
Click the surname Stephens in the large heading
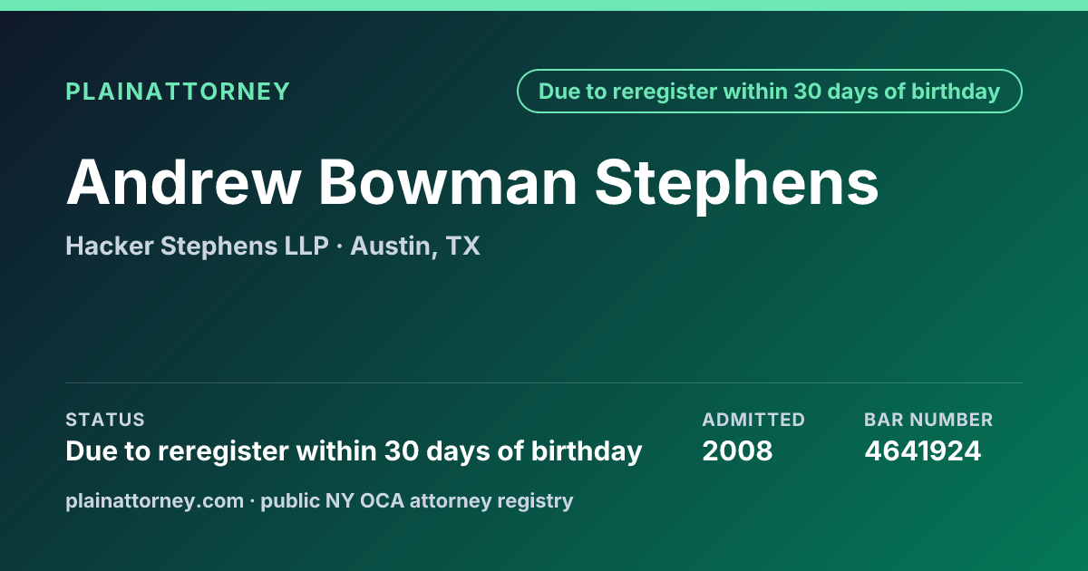[737, 185]
